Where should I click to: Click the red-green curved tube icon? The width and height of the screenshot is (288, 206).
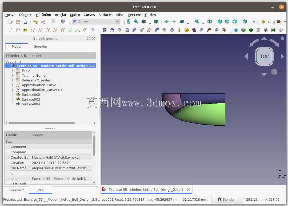[209, 30]
